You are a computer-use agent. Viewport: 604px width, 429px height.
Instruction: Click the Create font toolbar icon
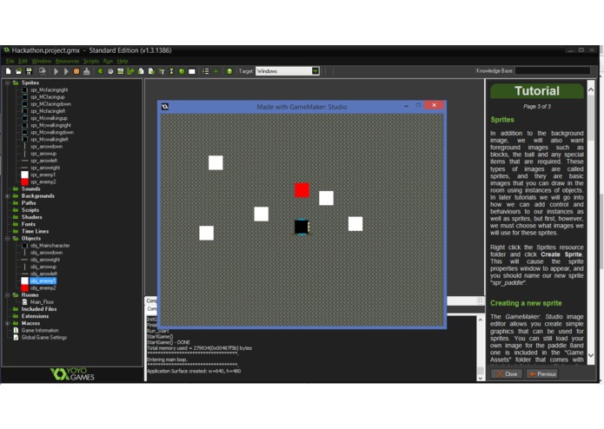[x=162, y=71]
